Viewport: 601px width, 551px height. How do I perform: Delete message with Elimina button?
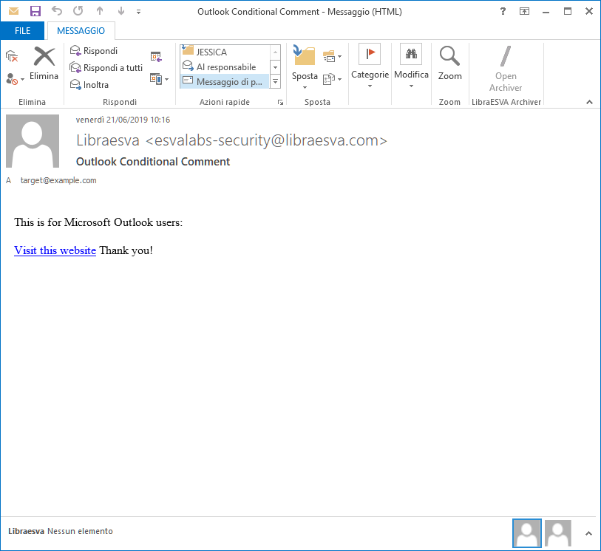(44, 64)
